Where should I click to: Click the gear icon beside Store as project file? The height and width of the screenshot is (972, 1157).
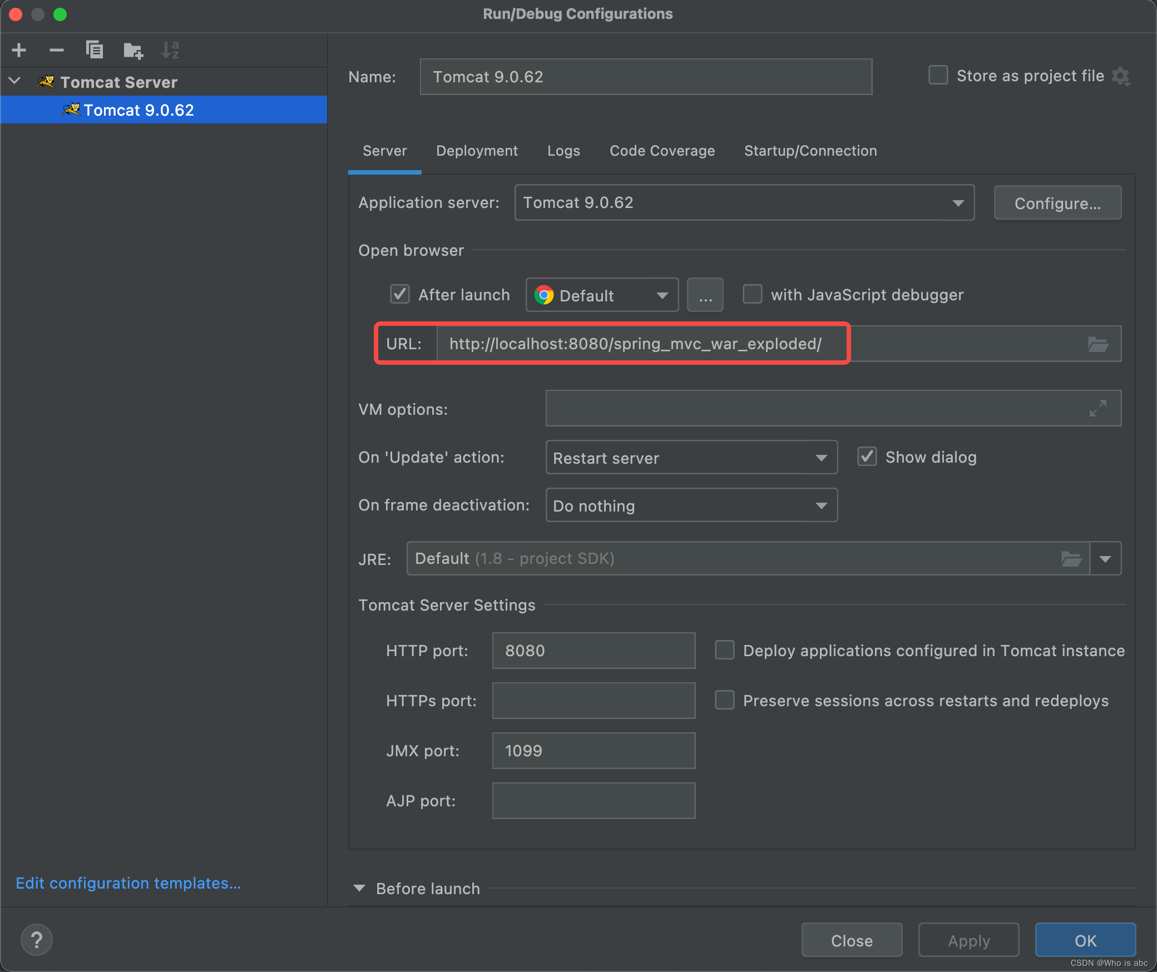click(x=1120, y=76)
